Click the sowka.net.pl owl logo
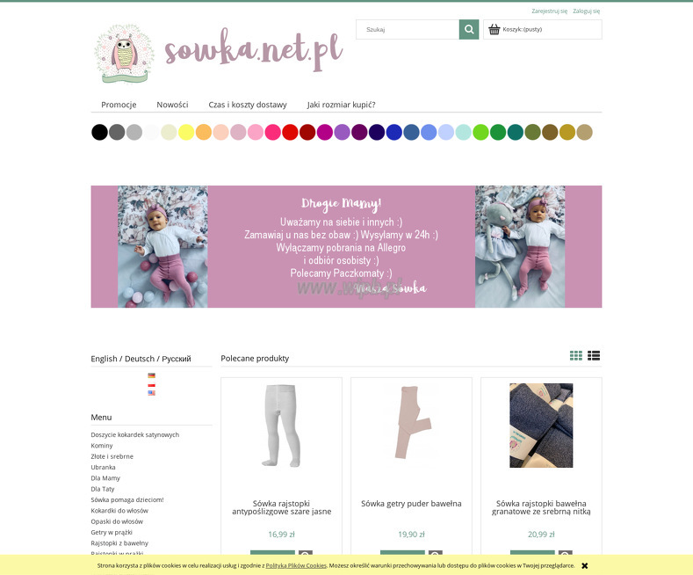693x575 pixels. 125,54
